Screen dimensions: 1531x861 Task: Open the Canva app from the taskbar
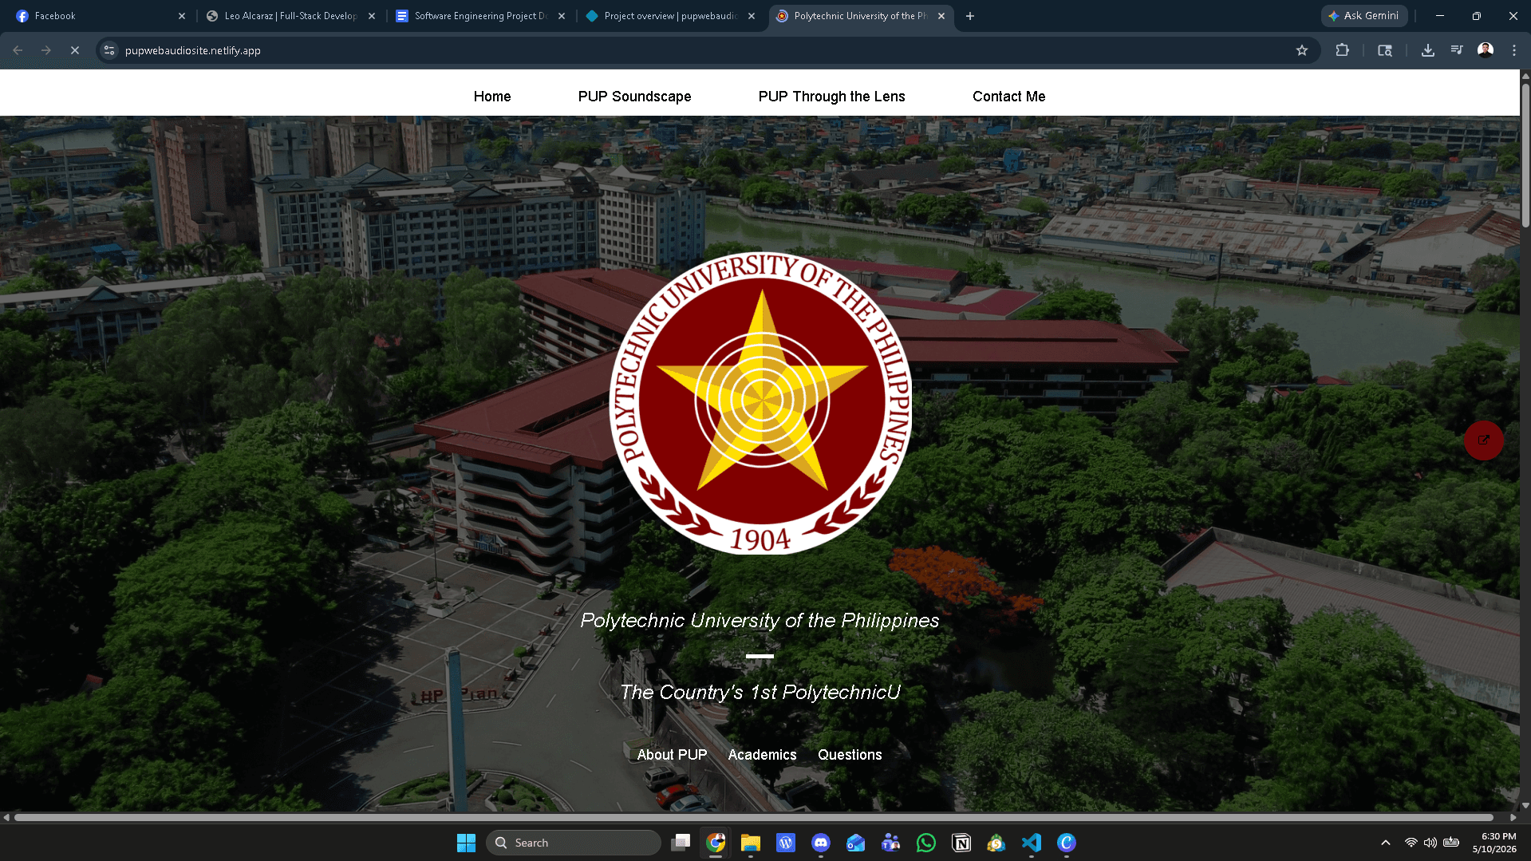1067,843
